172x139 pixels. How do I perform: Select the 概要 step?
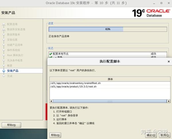9,66
